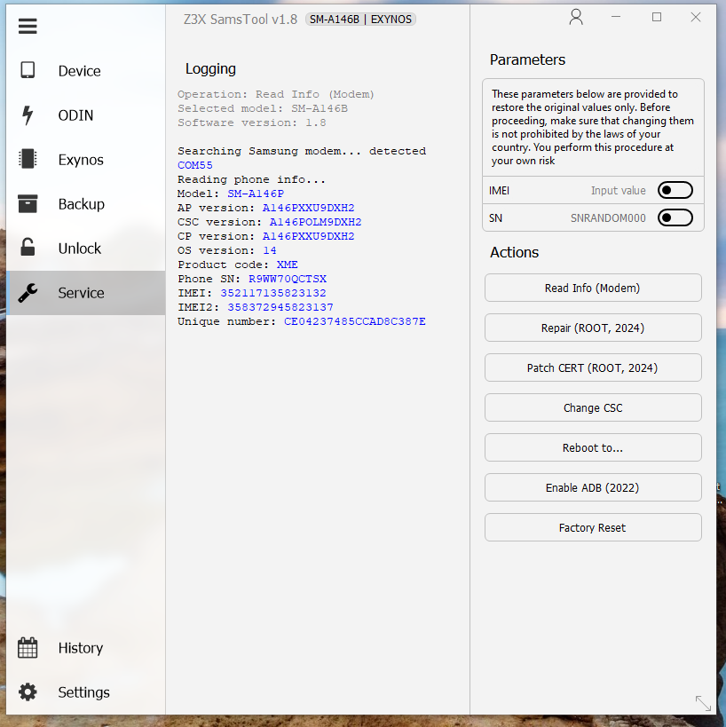Open the user account profile icon
The image size is (726, 727).
tap(576, 18)
